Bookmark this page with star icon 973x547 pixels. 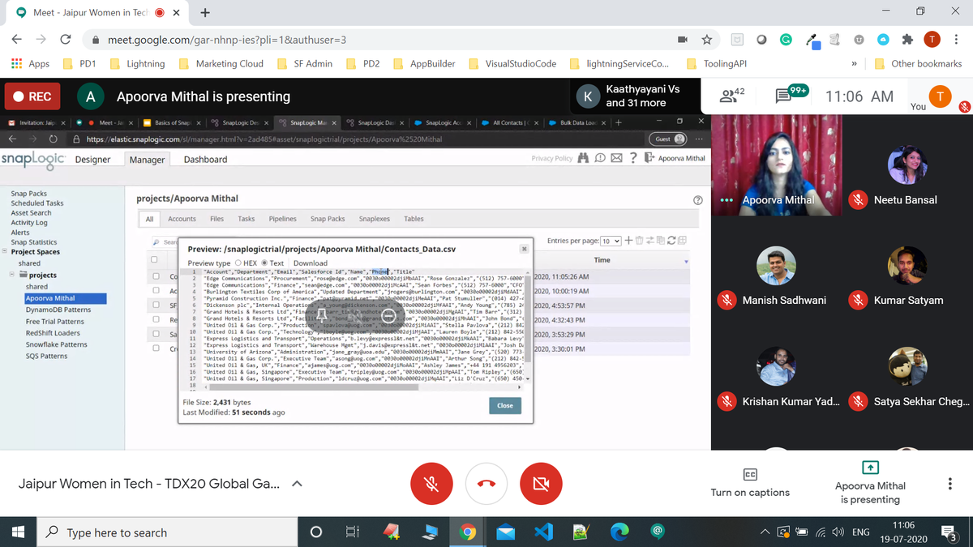[x=707, y=40]
